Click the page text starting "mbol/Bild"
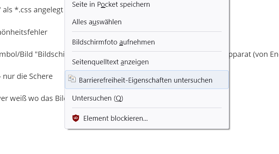Viewport: 279px width, 154px height. coord(32,55)
